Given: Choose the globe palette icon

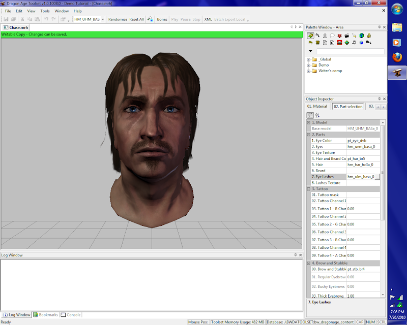Looking at the screenshot, I should pyautogui.click(x=361, y=36).
